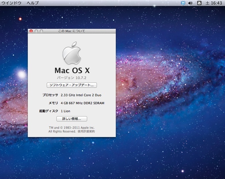Viewport: 225px width, 179px height.
Task: Click the TM and © 1983–2011 Apple Inc. text
Action: [72, 128]
